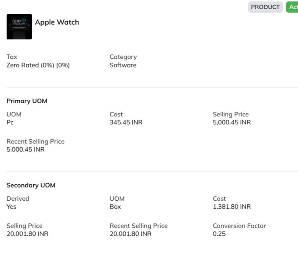Select the Pc unit of measure value
The image size is (298, 263).
coord(10,122)
